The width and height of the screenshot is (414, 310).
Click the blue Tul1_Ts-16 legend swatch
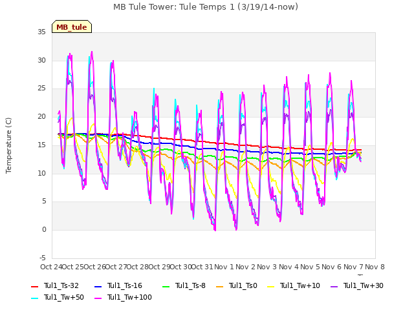pos(98,286)
